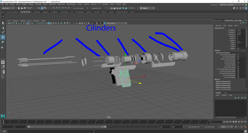Toggle the Channel Box sidebar icon
This screenshot has height=133, width=248.
pos(246,8)
